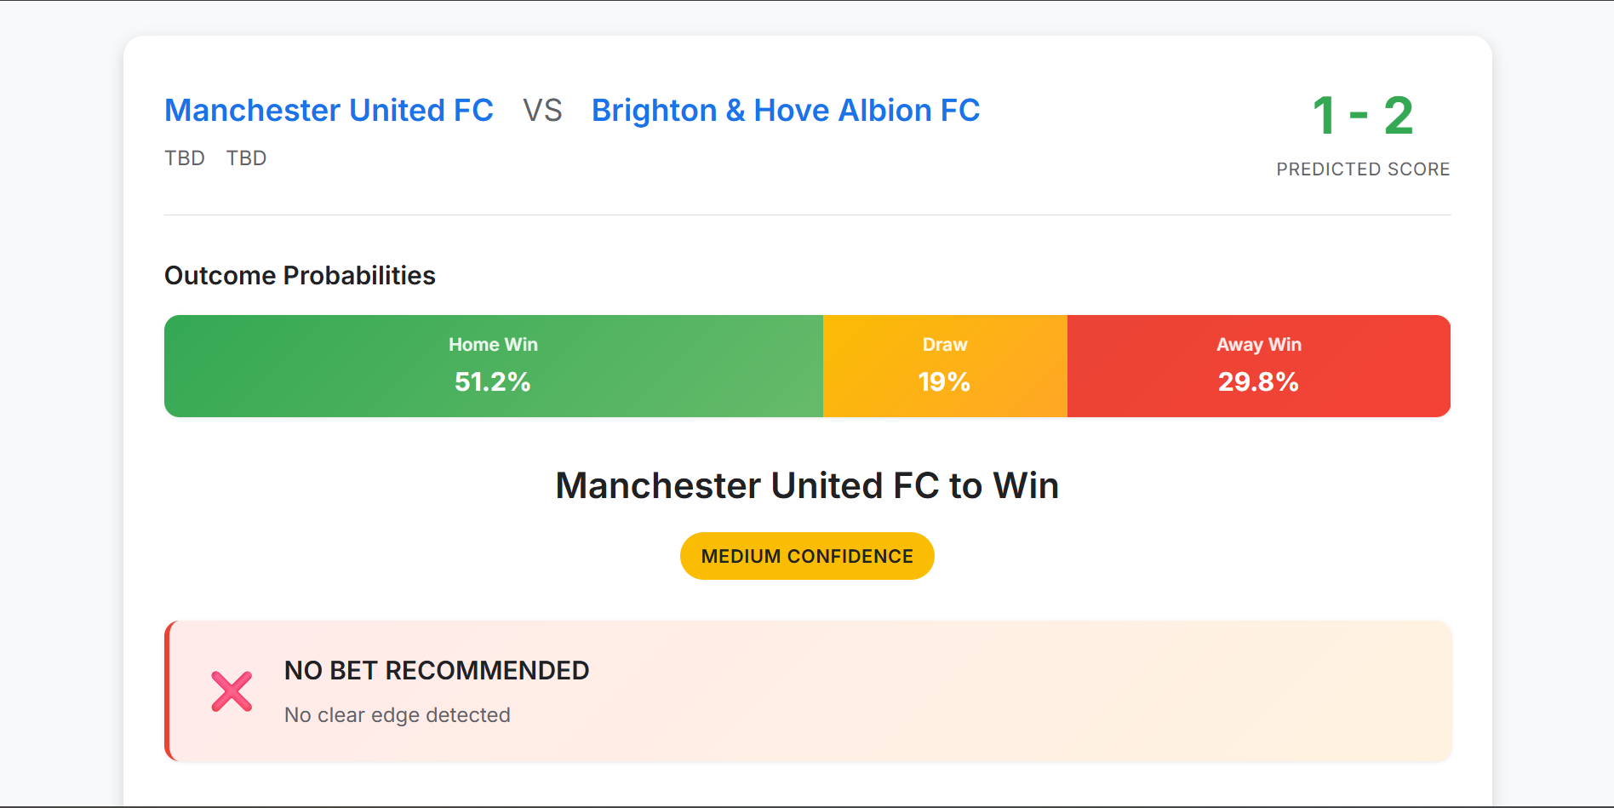This screenshot has width=1614, height=808.
Task: Click the No clear edge detected message
Action: coord(397,715)
